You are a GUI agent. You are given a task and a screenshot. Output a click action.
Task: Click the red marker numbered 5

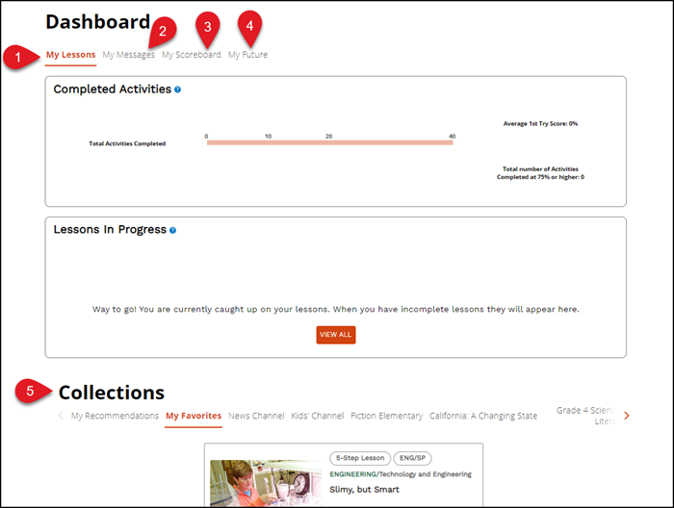click(30, 391)
